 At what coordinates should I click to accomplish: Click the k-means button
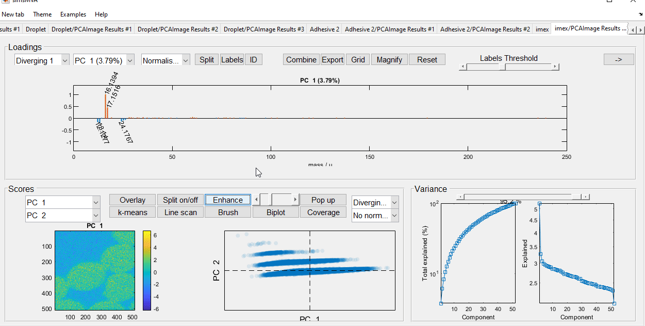[133, 212]
